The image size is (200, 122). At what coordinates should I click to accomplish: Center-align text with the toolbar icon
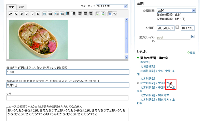coord(86,14)
